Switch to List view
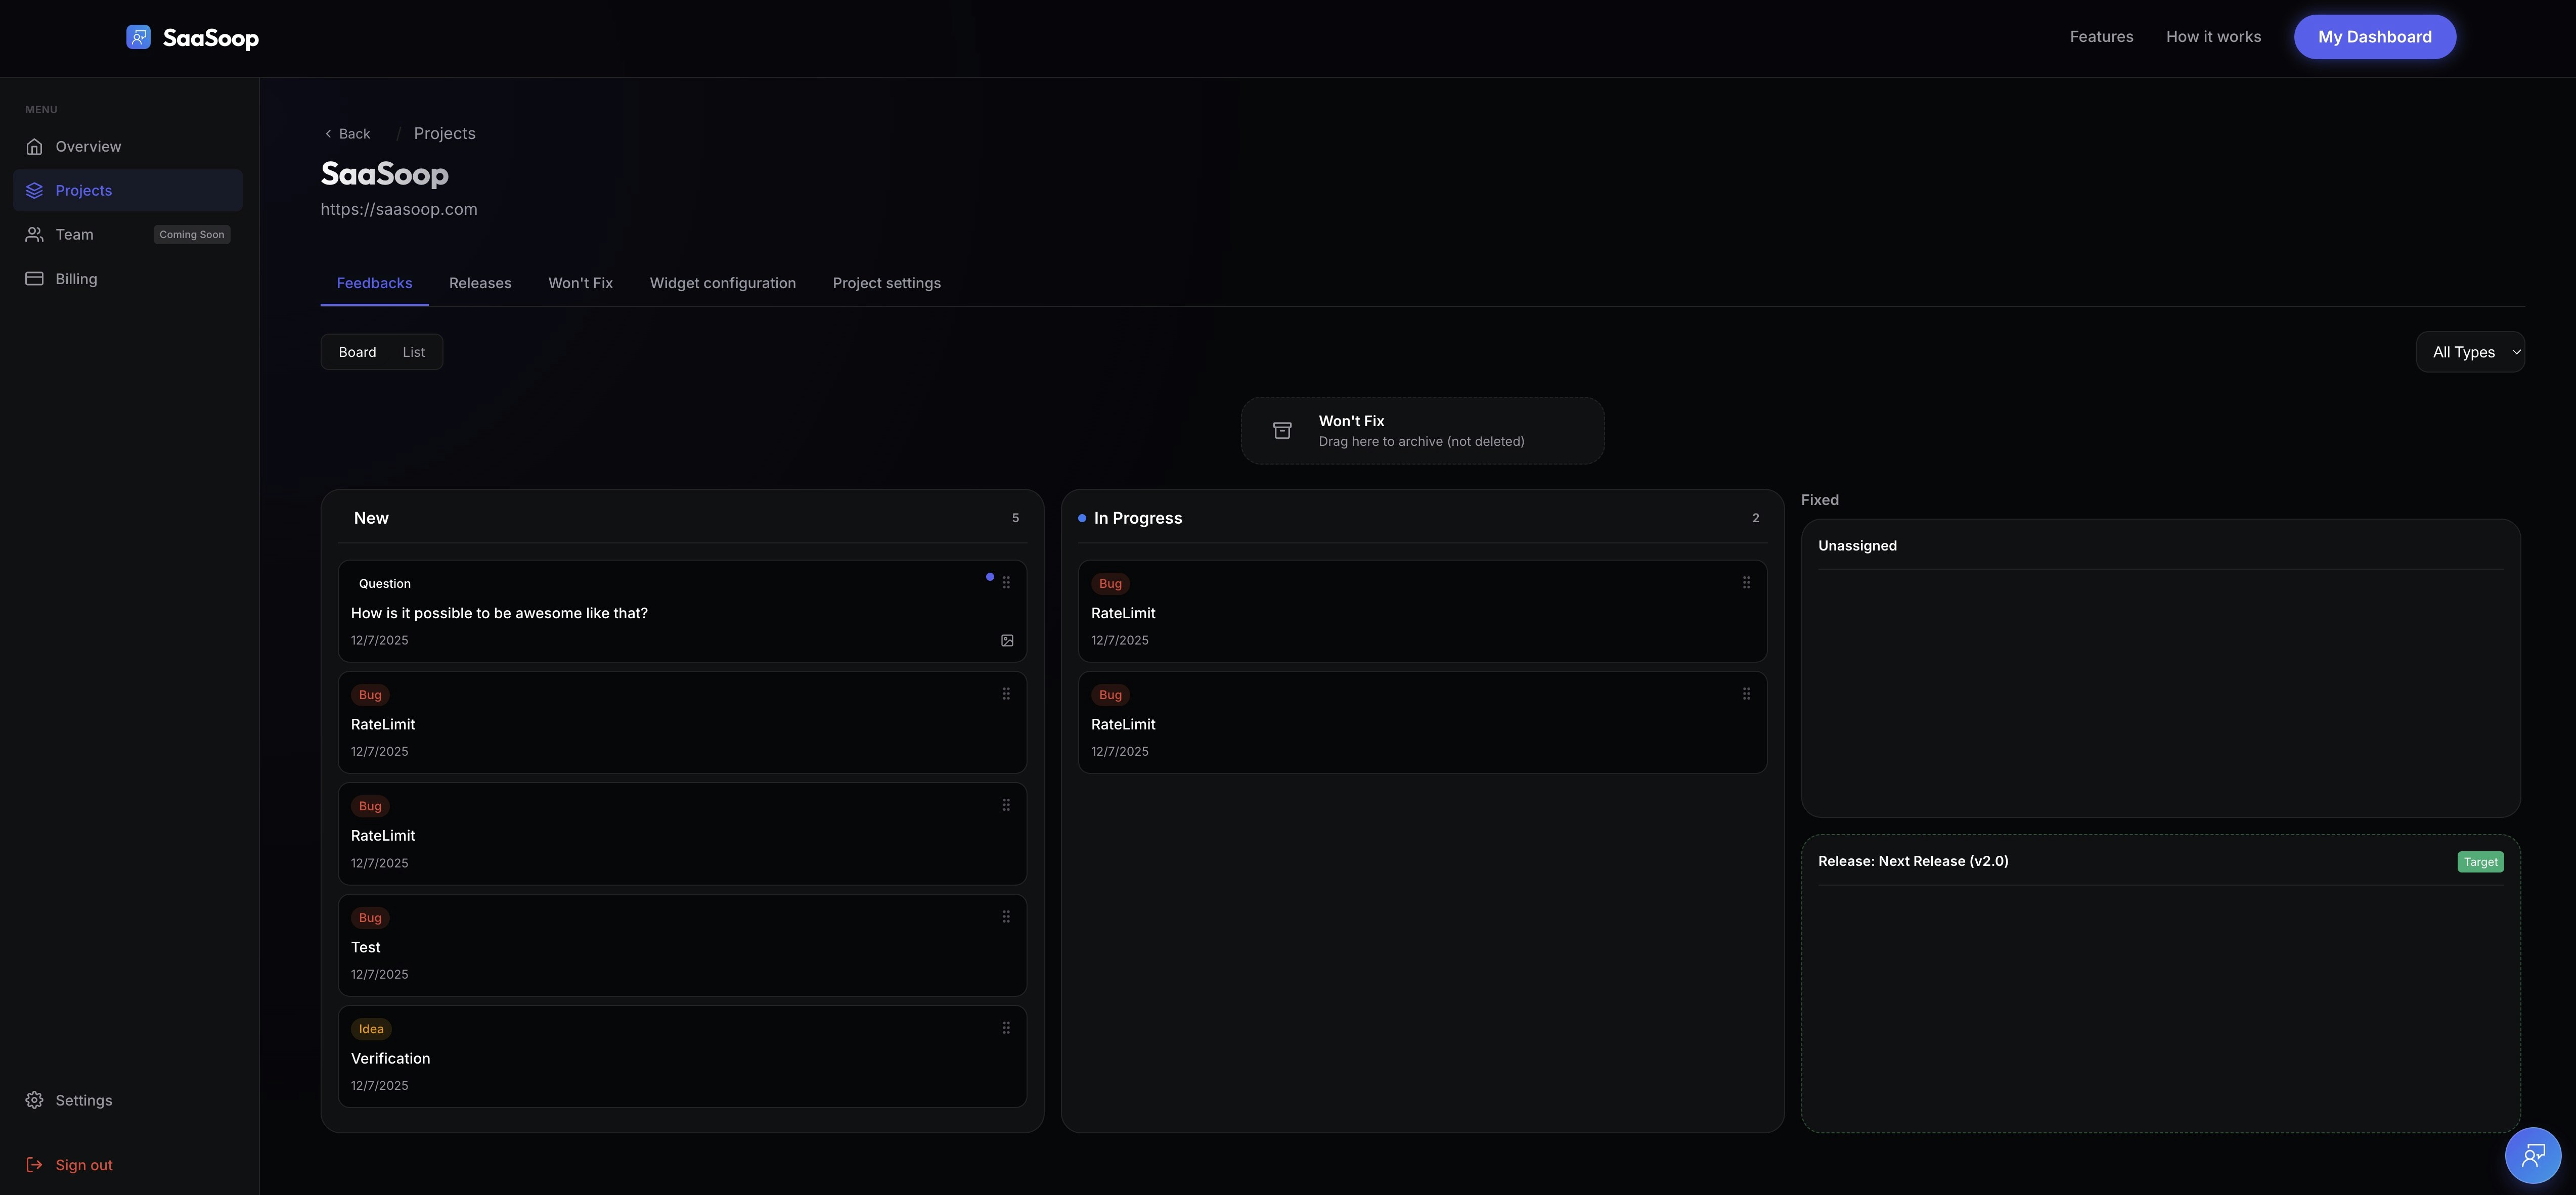2576x1195 pixels. point(413,351)
